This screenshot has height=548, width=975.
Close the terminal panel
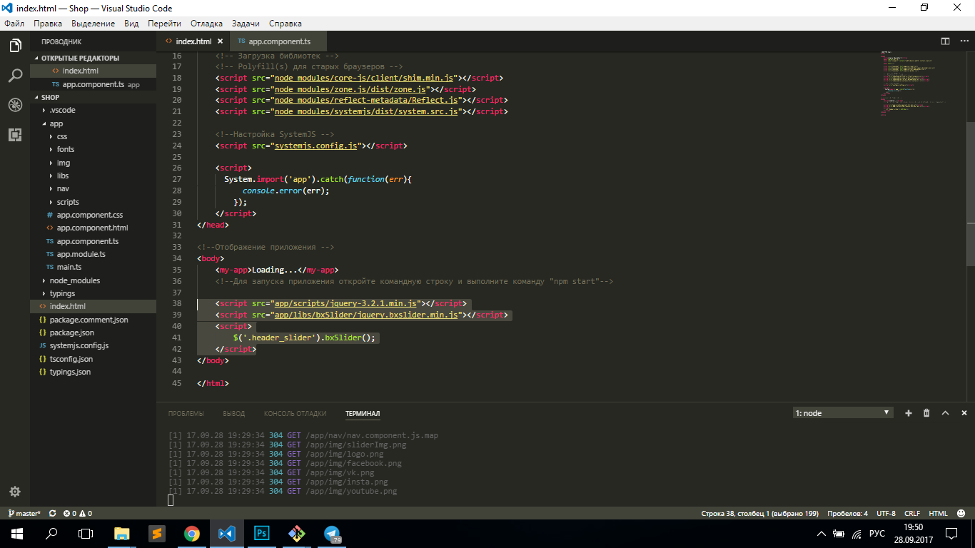coord(964,413)
